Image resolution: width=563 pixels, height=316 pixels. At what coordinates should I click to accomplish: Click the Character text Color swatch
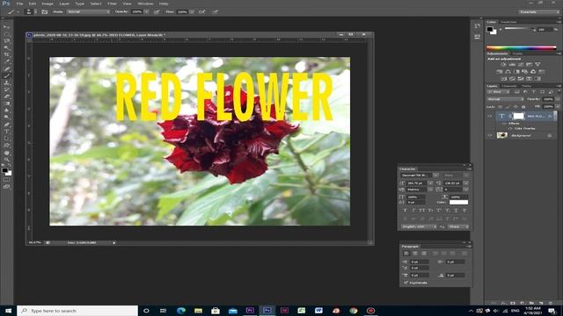point(458,203)
